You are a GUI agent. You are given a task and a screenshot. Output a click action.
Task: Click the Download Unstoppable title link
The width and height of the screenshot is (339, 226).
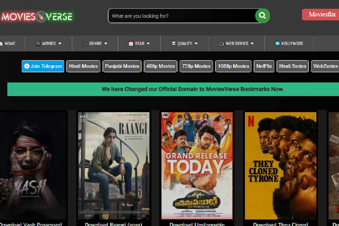[x=197, y=224]
